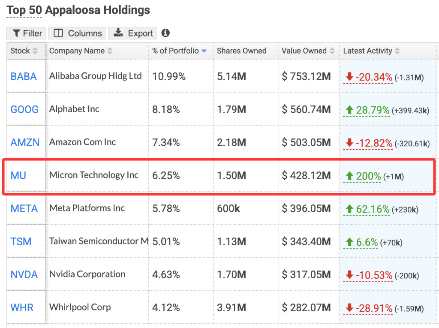Click the Top 50 dotted tooltip text

24,10
